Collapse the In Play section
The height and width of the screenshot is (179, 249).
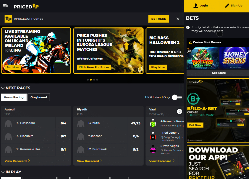coord(3,172)
